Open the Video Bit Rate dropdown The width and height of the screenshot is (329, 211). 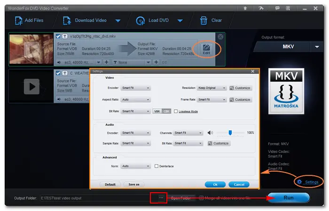coord(135,112)
